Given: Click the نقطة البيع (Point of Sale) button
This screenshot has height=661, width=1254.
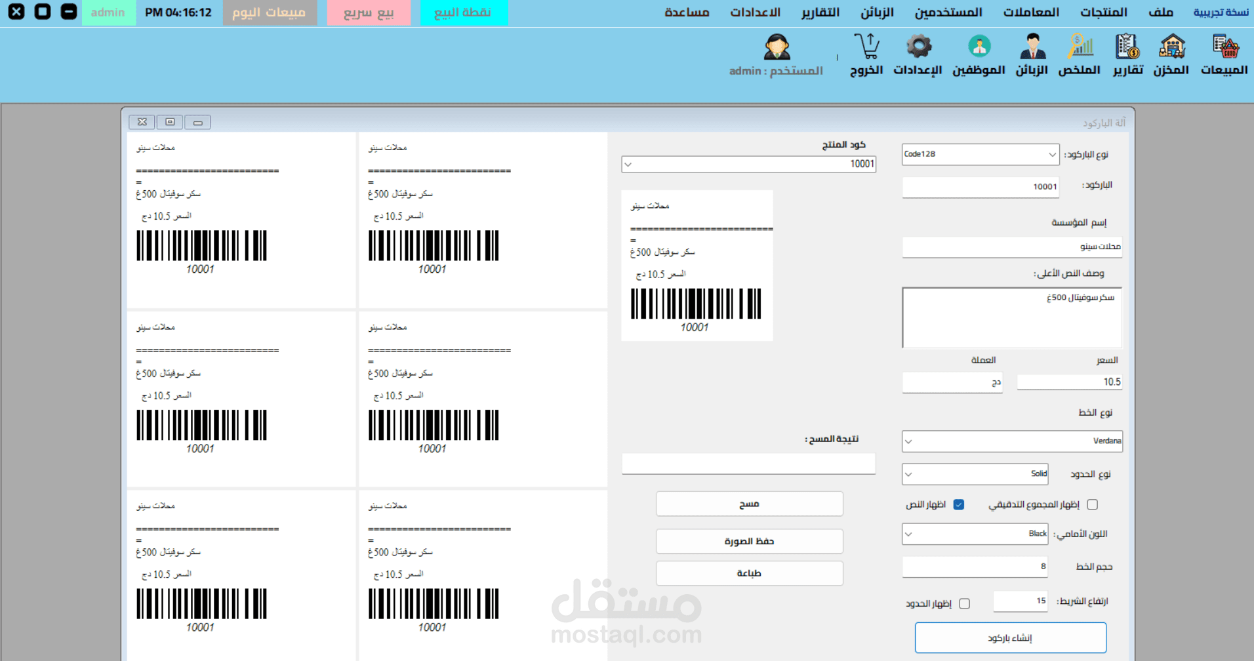Looking at the screenshot, I should [x=464, y=12].
